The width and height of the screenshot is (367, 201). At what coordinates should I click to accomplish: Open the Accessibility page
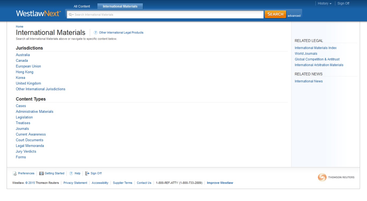pyautogui.click(x=100, y=183)
